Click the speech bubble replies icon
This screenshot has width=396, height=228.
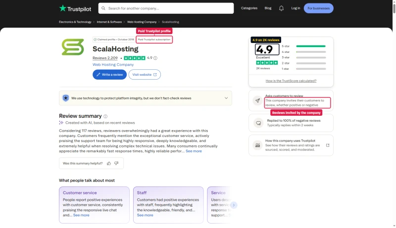pyautogui.click(x=258, y=123)
